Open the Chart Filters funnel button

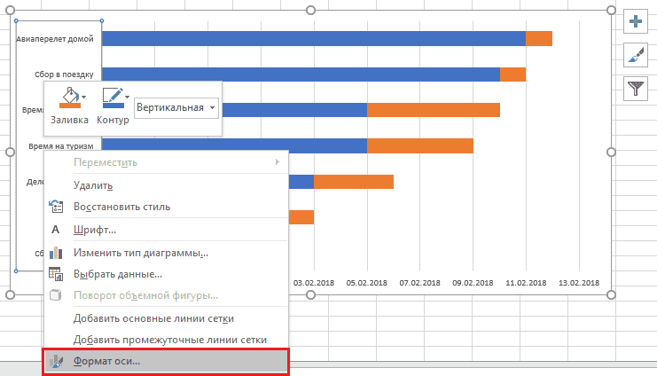(x=636, y=87)
